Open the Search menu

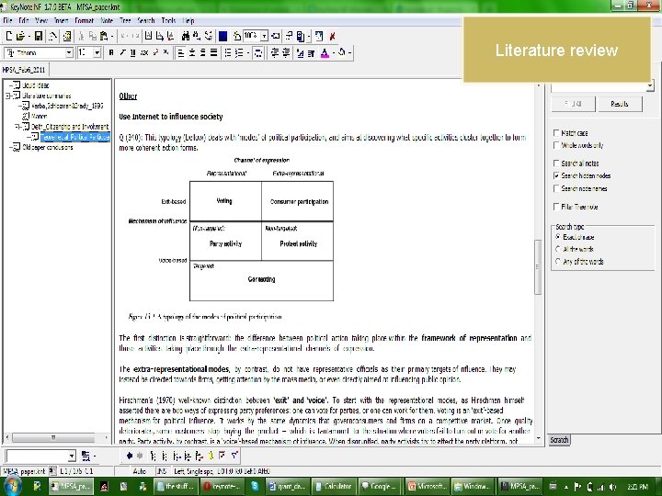tap(146, 20)
